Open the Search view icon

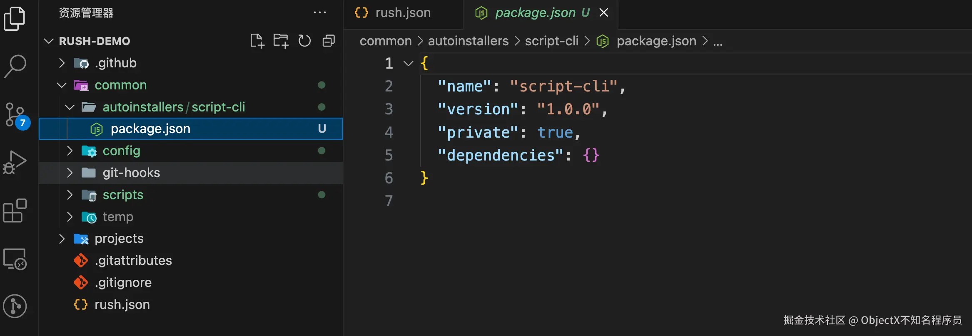click(15, 66)
